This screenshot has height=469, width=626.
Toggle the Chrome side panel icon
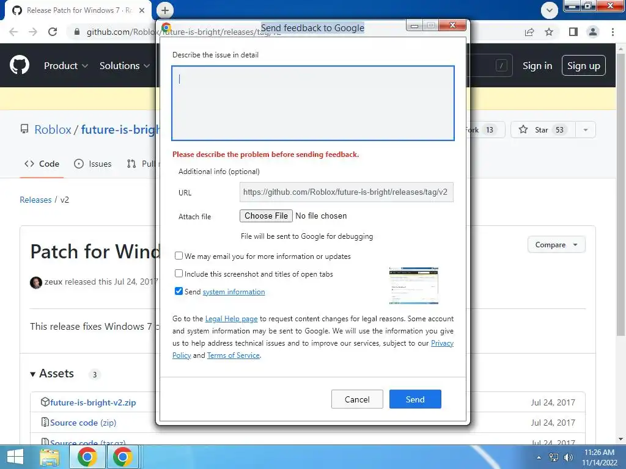click(573, 32)
